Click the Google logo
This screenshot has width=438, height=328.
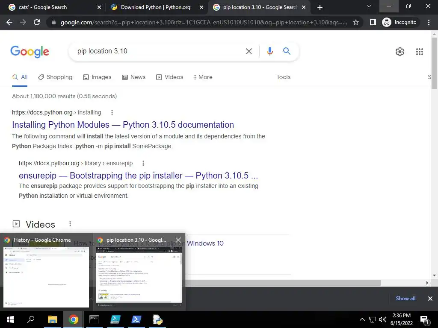coord(30,52)
